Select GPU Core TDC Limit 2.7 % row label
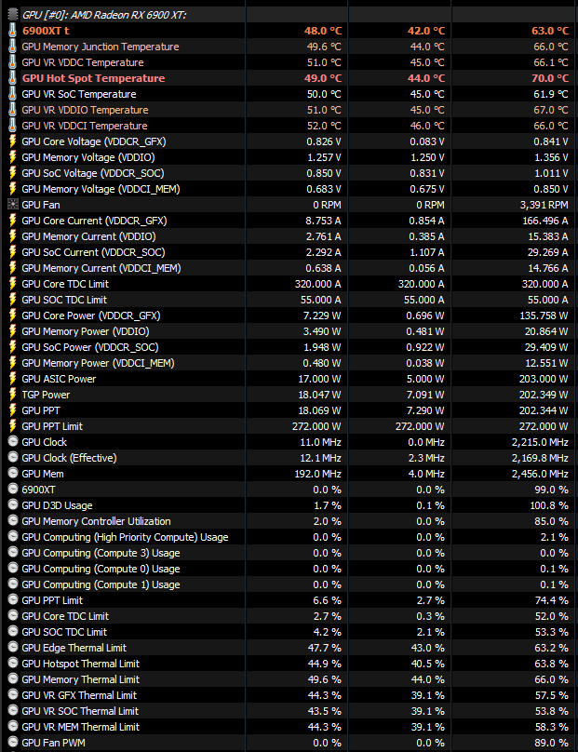578x752 pixels. pyautogui.click(x=65, y=616)
